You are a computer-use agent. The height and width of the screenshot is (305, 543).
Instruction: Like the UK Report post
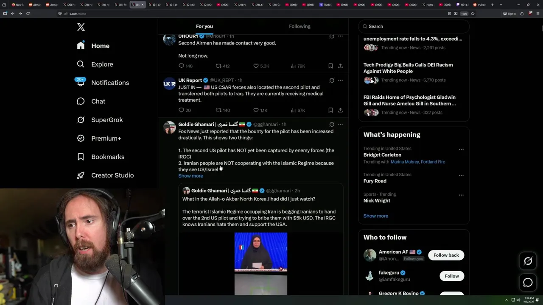(260, 110)
